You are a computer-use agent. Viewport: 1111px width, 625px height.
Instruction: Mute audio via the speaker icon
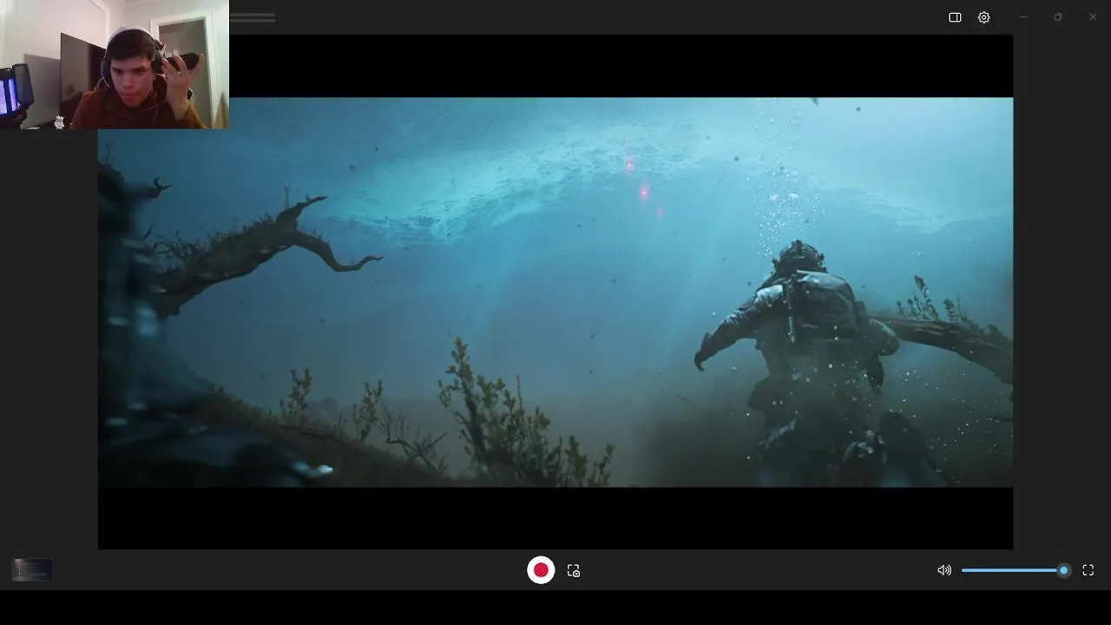click(944, 570)
